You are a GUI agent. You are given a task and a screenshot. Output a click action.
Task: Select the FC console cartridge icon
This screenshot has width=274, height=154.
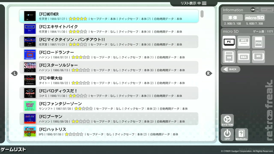click(x=229, y=42)
